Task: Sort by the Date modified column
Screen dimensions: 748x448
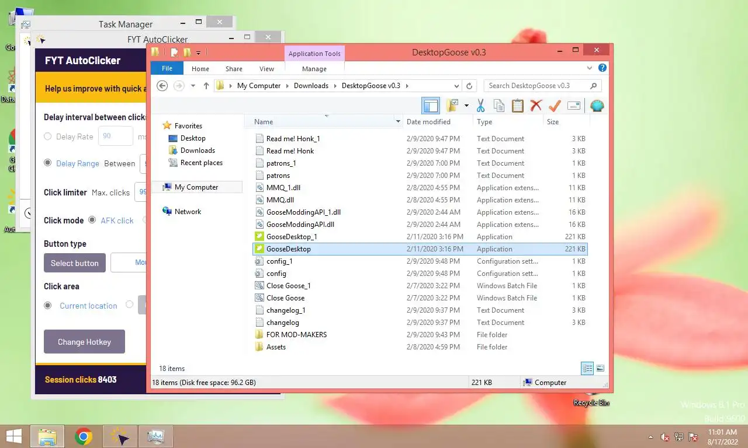Action: pyautogui.click(x=437, y=122)
